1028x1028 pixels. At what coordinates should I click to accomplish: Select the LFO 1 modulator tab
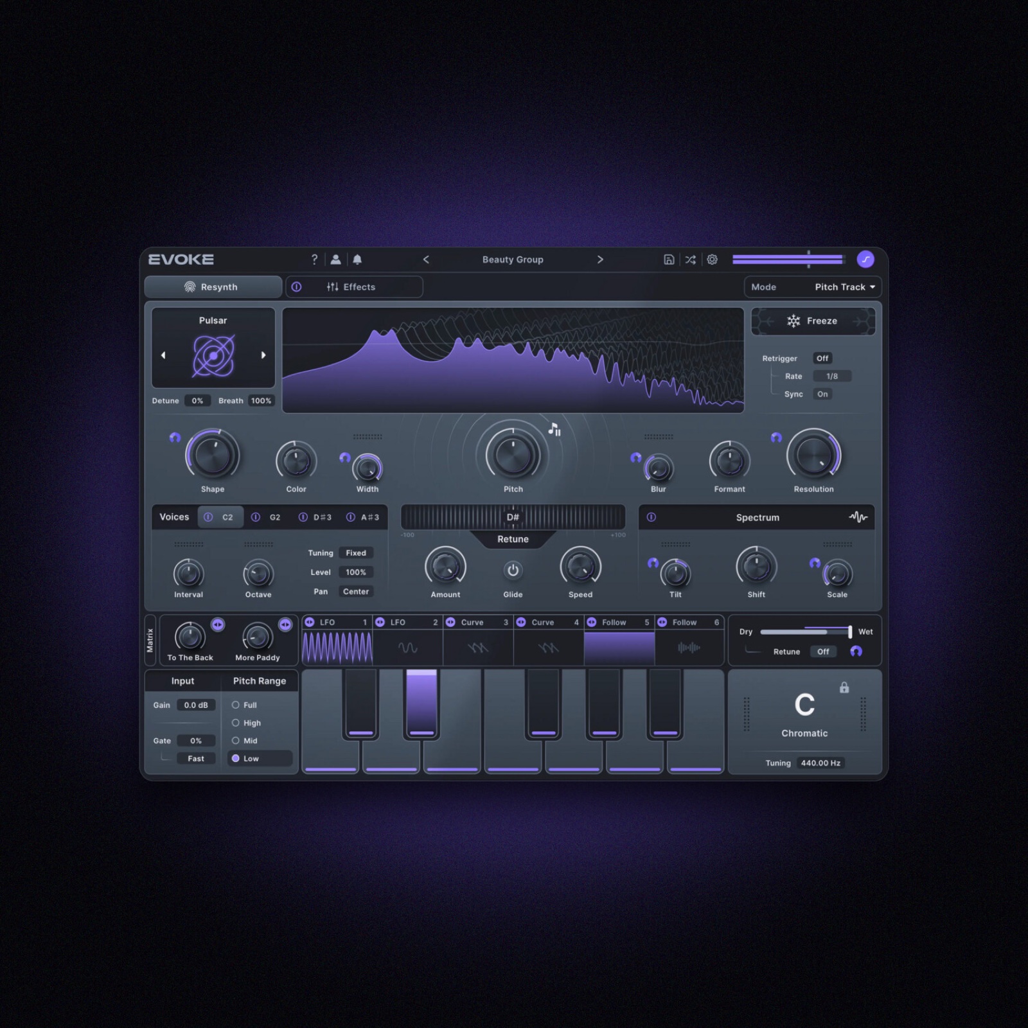[x=337, y=622]
